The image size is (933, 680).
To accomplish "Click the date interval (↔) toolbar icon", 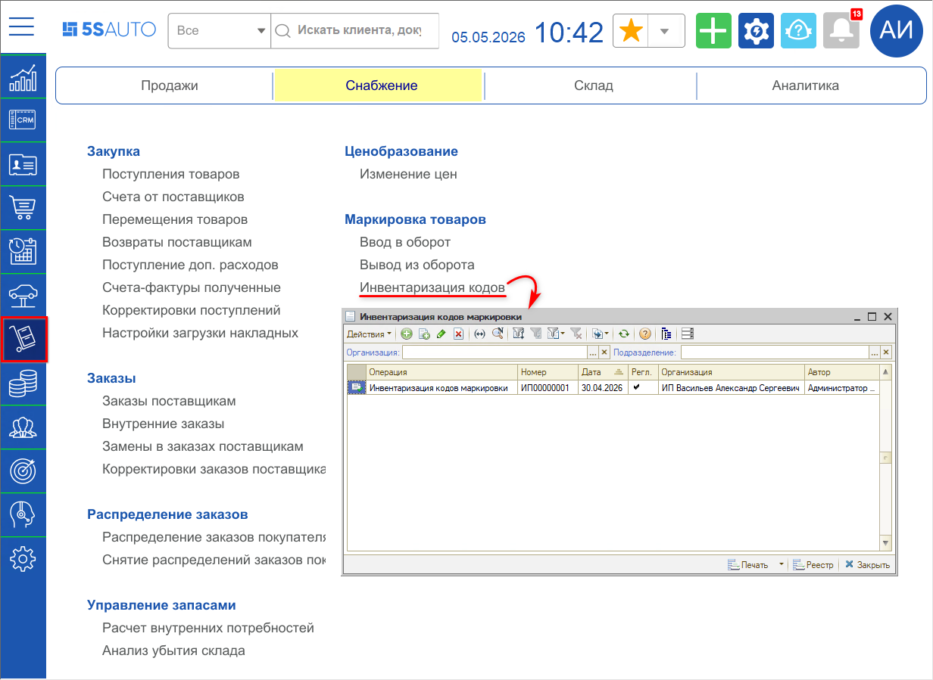I will (479, 334).
